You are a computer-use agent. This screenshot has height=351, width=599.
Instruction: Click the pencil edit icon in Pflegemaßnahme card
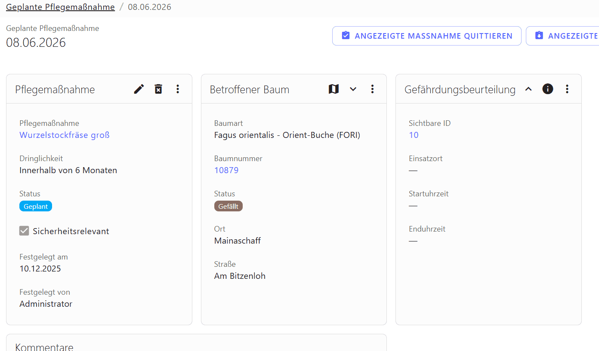pyautogui.click(x=139, y=89)
